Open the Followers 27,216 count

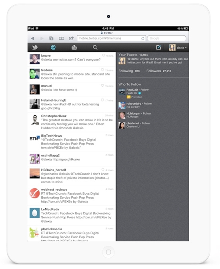tap(159, 71)
